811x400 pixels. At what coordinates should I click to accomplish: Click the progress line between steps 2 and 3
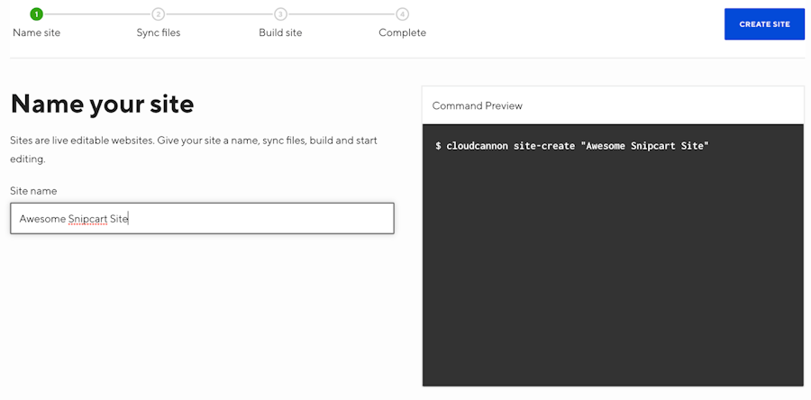click(219, 14)
